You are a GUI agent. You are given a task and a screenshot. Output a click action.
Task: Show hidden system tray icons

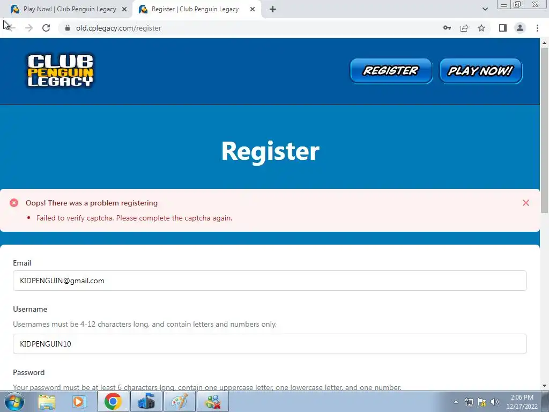coord(456,402)
